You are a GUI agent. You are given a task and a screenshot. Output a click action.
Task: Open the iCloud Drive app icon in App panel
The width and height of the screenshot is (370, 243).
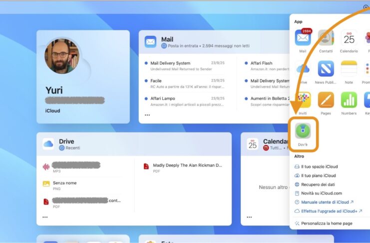point(303,68)
